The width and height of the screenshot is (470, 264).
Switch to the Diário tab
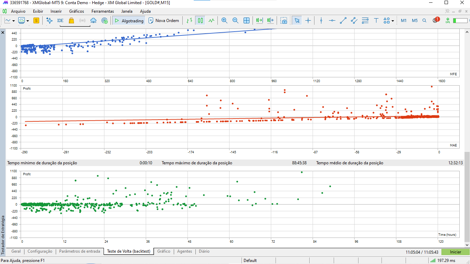pos(204,251)
